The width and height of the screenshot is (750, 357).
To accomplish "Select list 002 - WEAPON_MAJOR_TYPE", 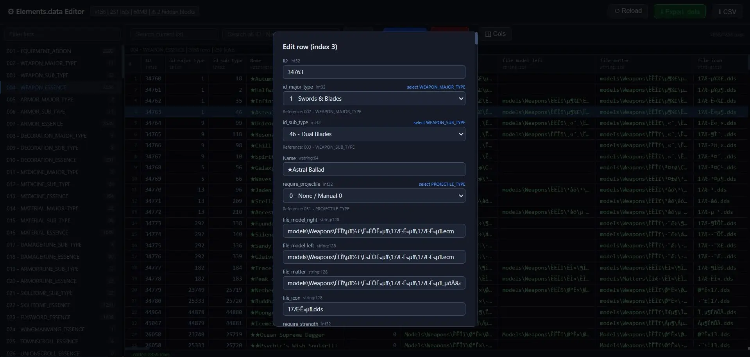I will [x=61, y=63].
